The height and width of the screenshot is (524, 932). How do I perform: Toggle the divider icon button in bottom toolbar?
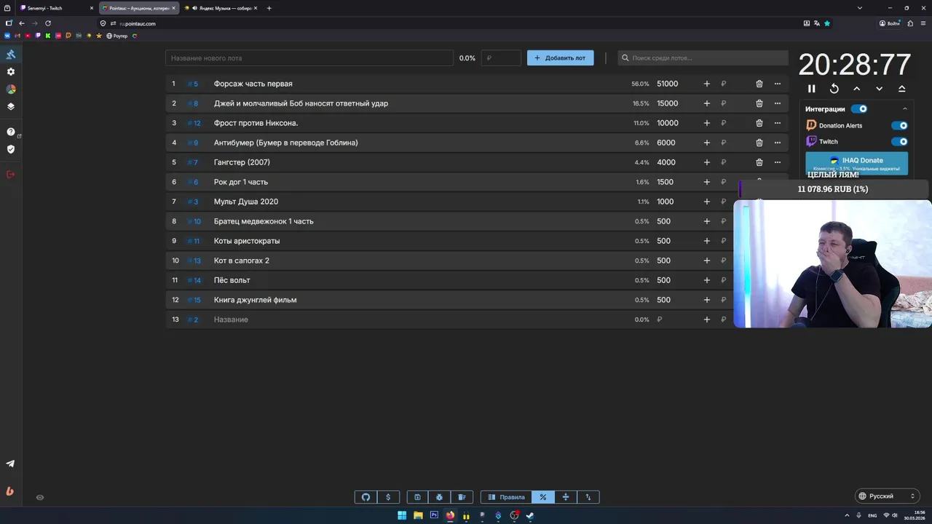[x=566, y=497]
